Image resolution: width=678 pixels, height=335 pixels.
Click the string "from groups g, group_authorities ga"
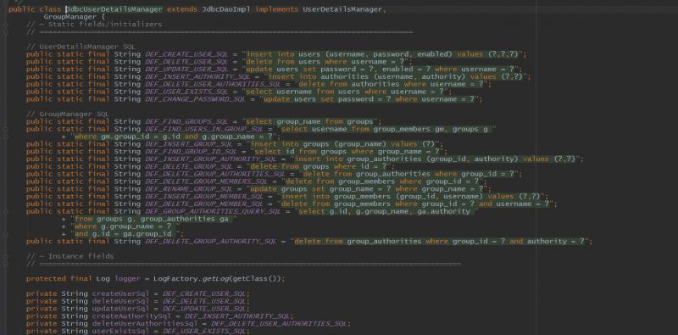[152, 219]
